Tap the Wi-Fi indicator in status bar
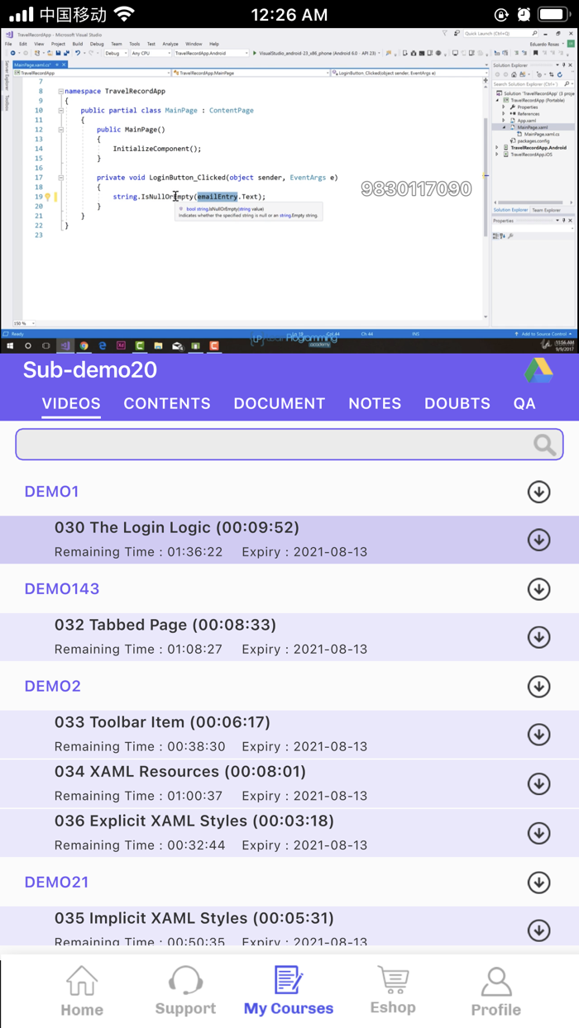This screenshot has width=579, height=1028. coord(124,14)
